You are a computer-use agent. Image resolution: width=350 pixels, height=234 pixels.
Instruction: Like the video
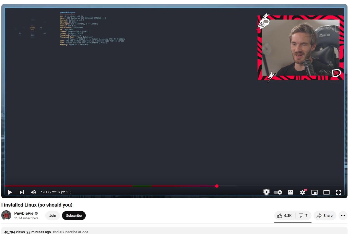tap(284, 216)
